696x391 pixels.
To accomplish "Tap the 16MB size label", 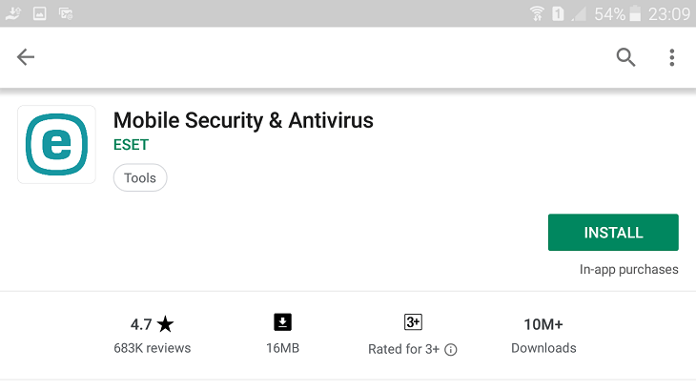I will (x=283, y=348).
